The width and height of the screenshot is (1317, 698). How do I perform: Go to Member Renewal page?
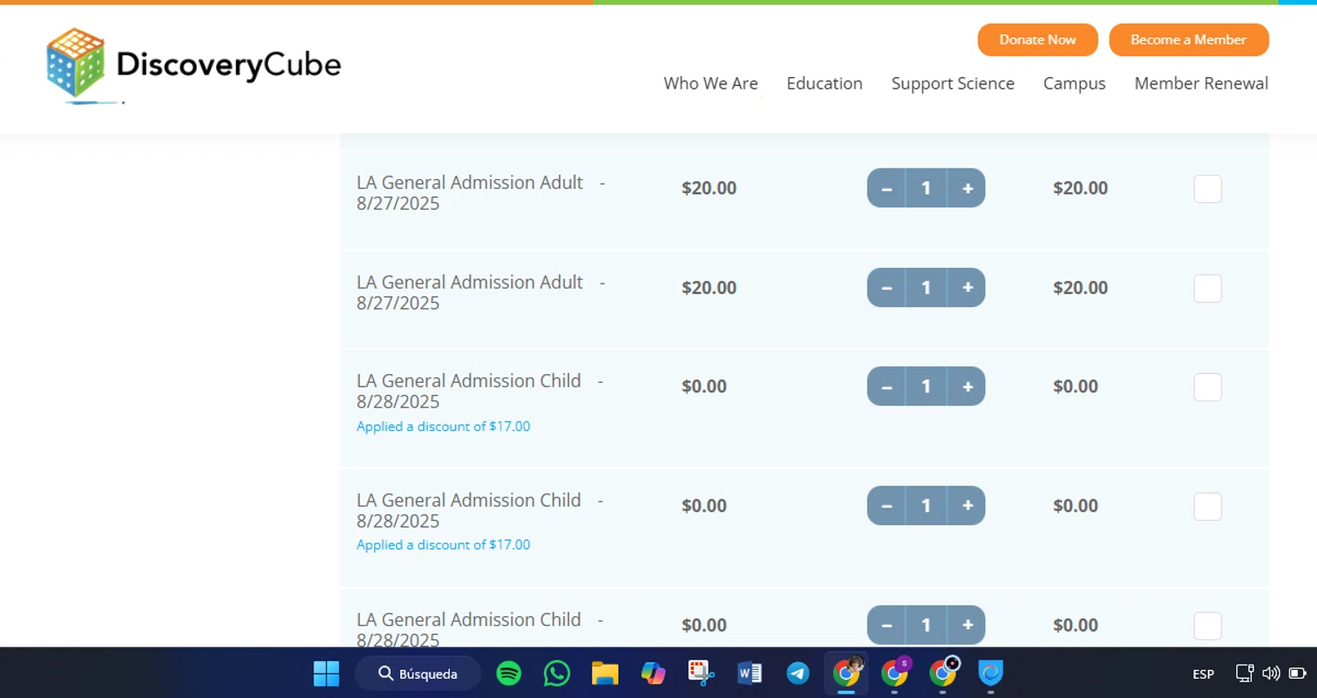click(x=1201, y=83)
